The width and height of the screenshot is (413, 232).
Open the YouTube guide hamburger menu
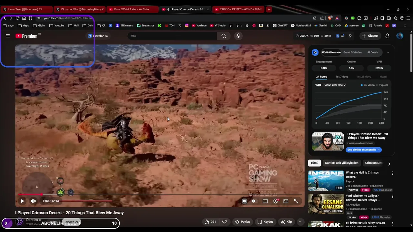click(x=8, y=36)
